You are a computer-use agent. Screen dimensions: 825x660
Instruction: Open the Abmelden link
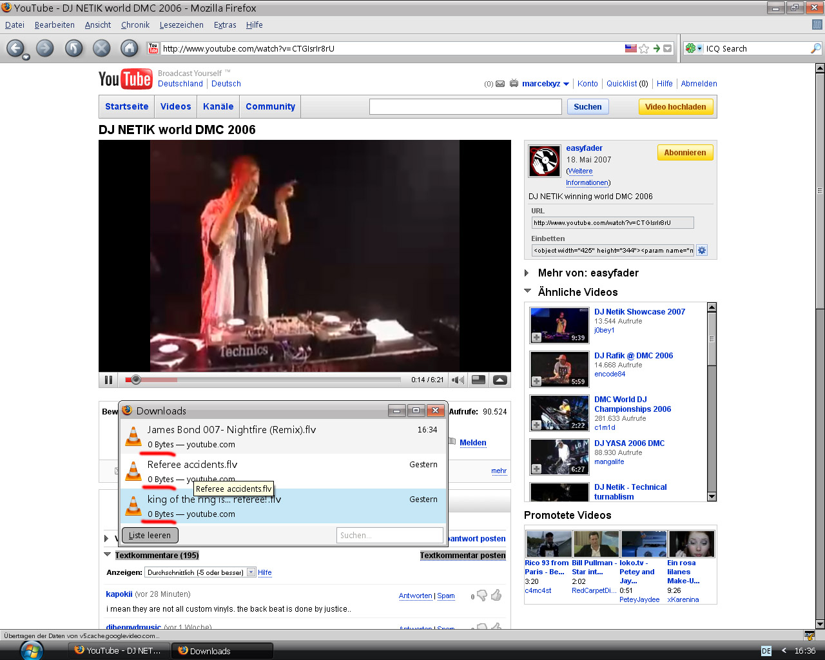699,84
